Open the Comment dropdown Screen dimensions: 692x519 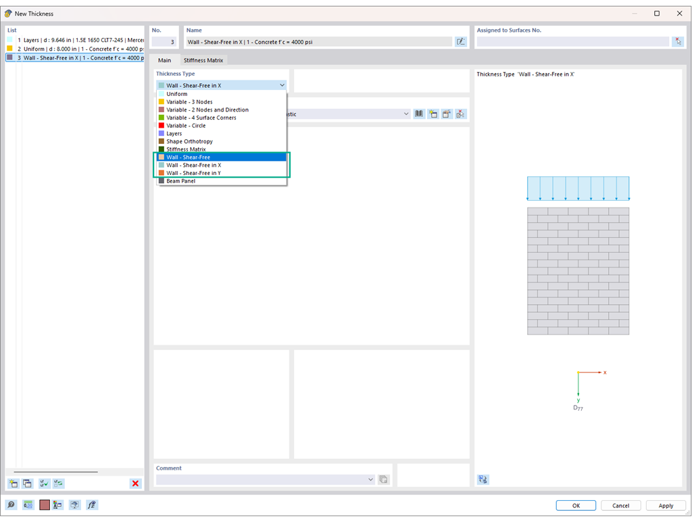pos(370,479)
